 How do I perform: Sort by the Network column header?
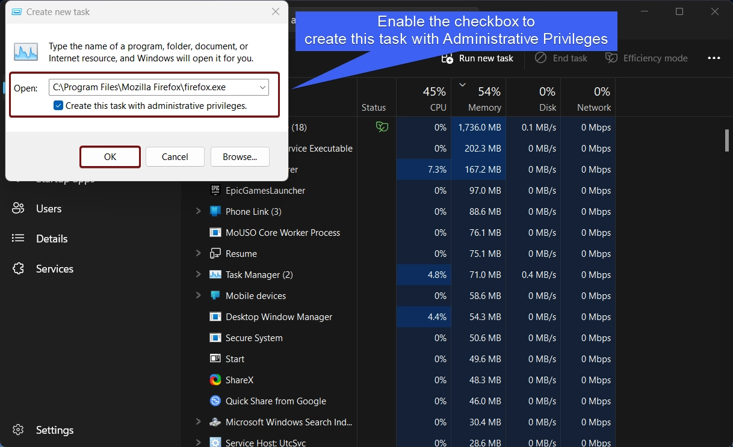pos(588,98)
